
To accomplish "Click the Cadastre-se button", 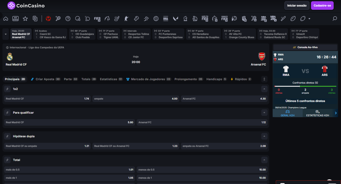I will 322,6.
